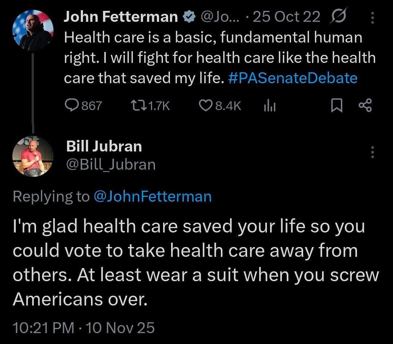Open more options on John Fetterman's tweet
The width and height of the screenshot is (393, 344).
[372, 17]
